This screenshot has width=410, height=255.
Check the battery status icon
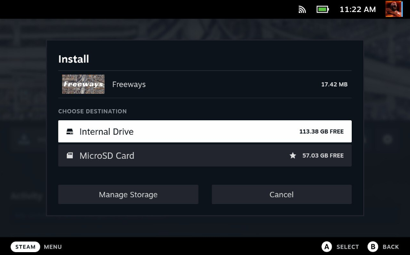(x=323, y=10)
